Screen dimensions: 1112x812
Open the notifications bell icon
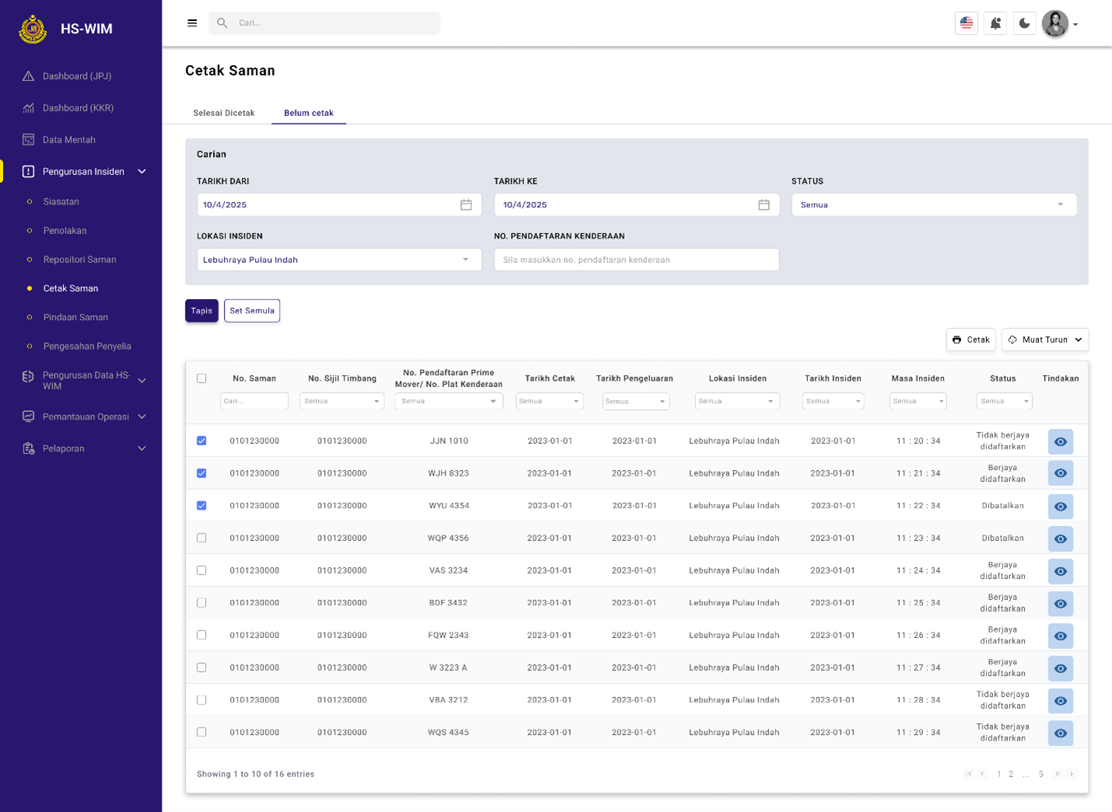995,23
